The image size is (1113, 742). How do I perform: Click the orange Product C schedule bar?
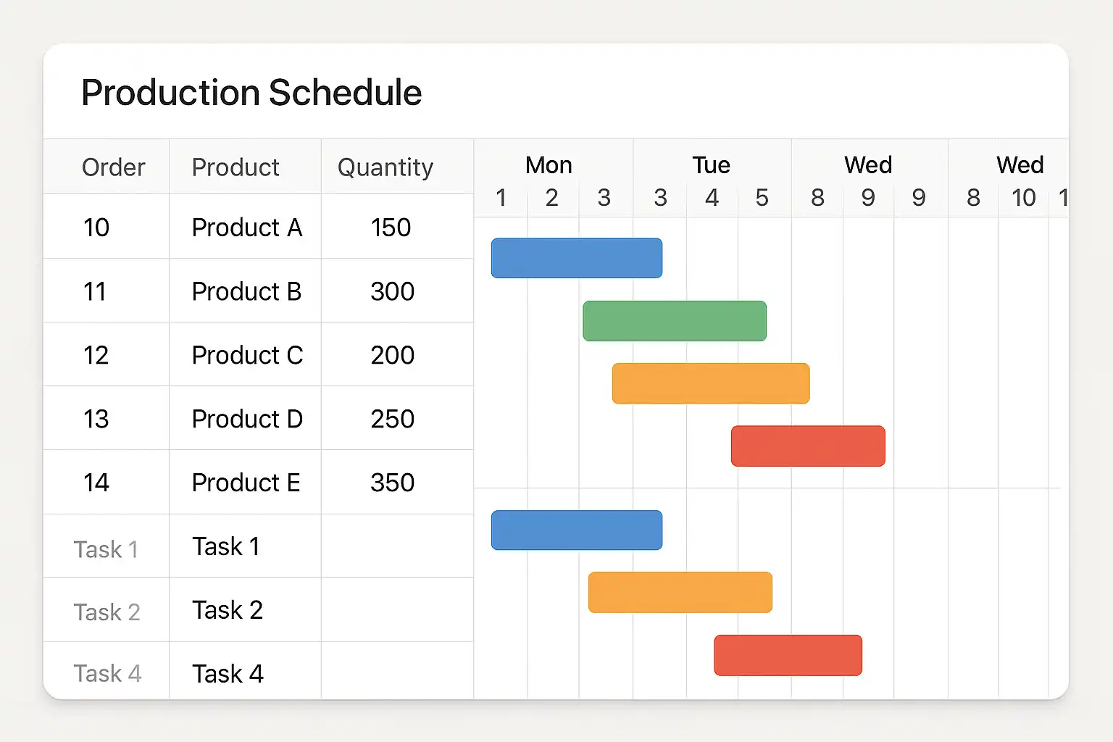[710, 383]
